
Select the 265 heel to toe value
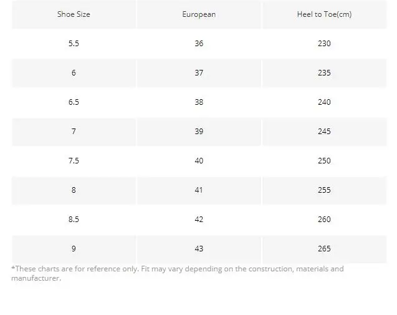tap(324, 249)
